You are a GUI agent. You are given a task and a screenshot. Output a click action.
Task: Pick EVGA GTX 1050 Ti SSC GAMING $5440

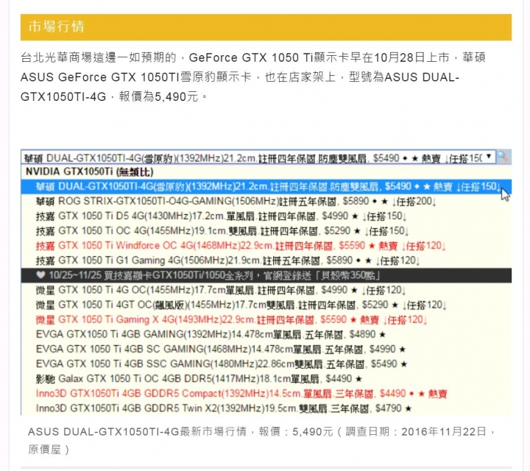tap(266, 364)
